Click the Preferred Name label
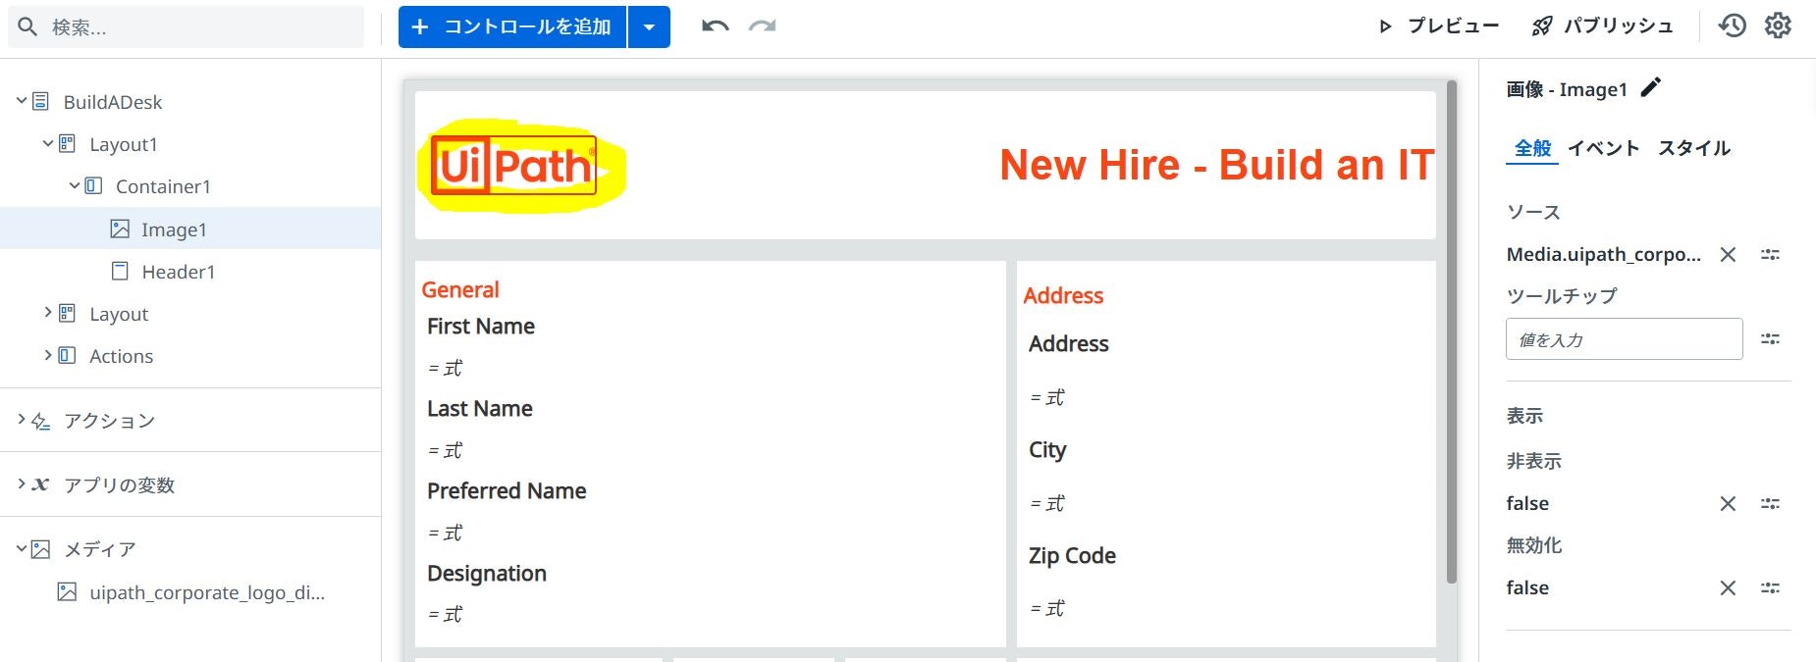 click(x=507, y=490)
